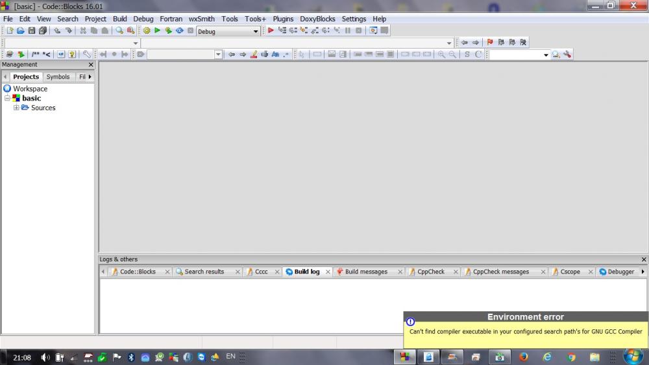Open the File menu
Screen dimensions: 649x365
[8, 19]
